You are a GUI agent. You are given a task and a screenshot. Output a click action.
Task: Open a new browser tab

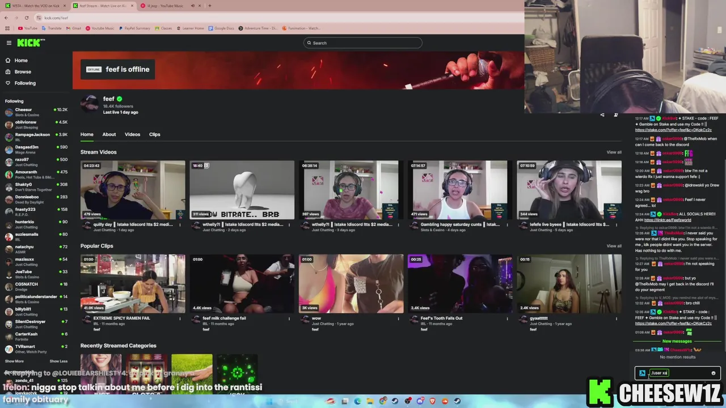point(210,6)
